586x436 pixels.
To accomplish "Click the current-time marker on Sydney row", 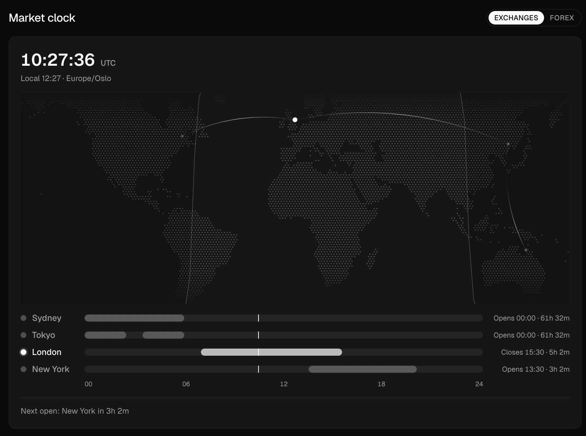I will [x=259, y=318].
